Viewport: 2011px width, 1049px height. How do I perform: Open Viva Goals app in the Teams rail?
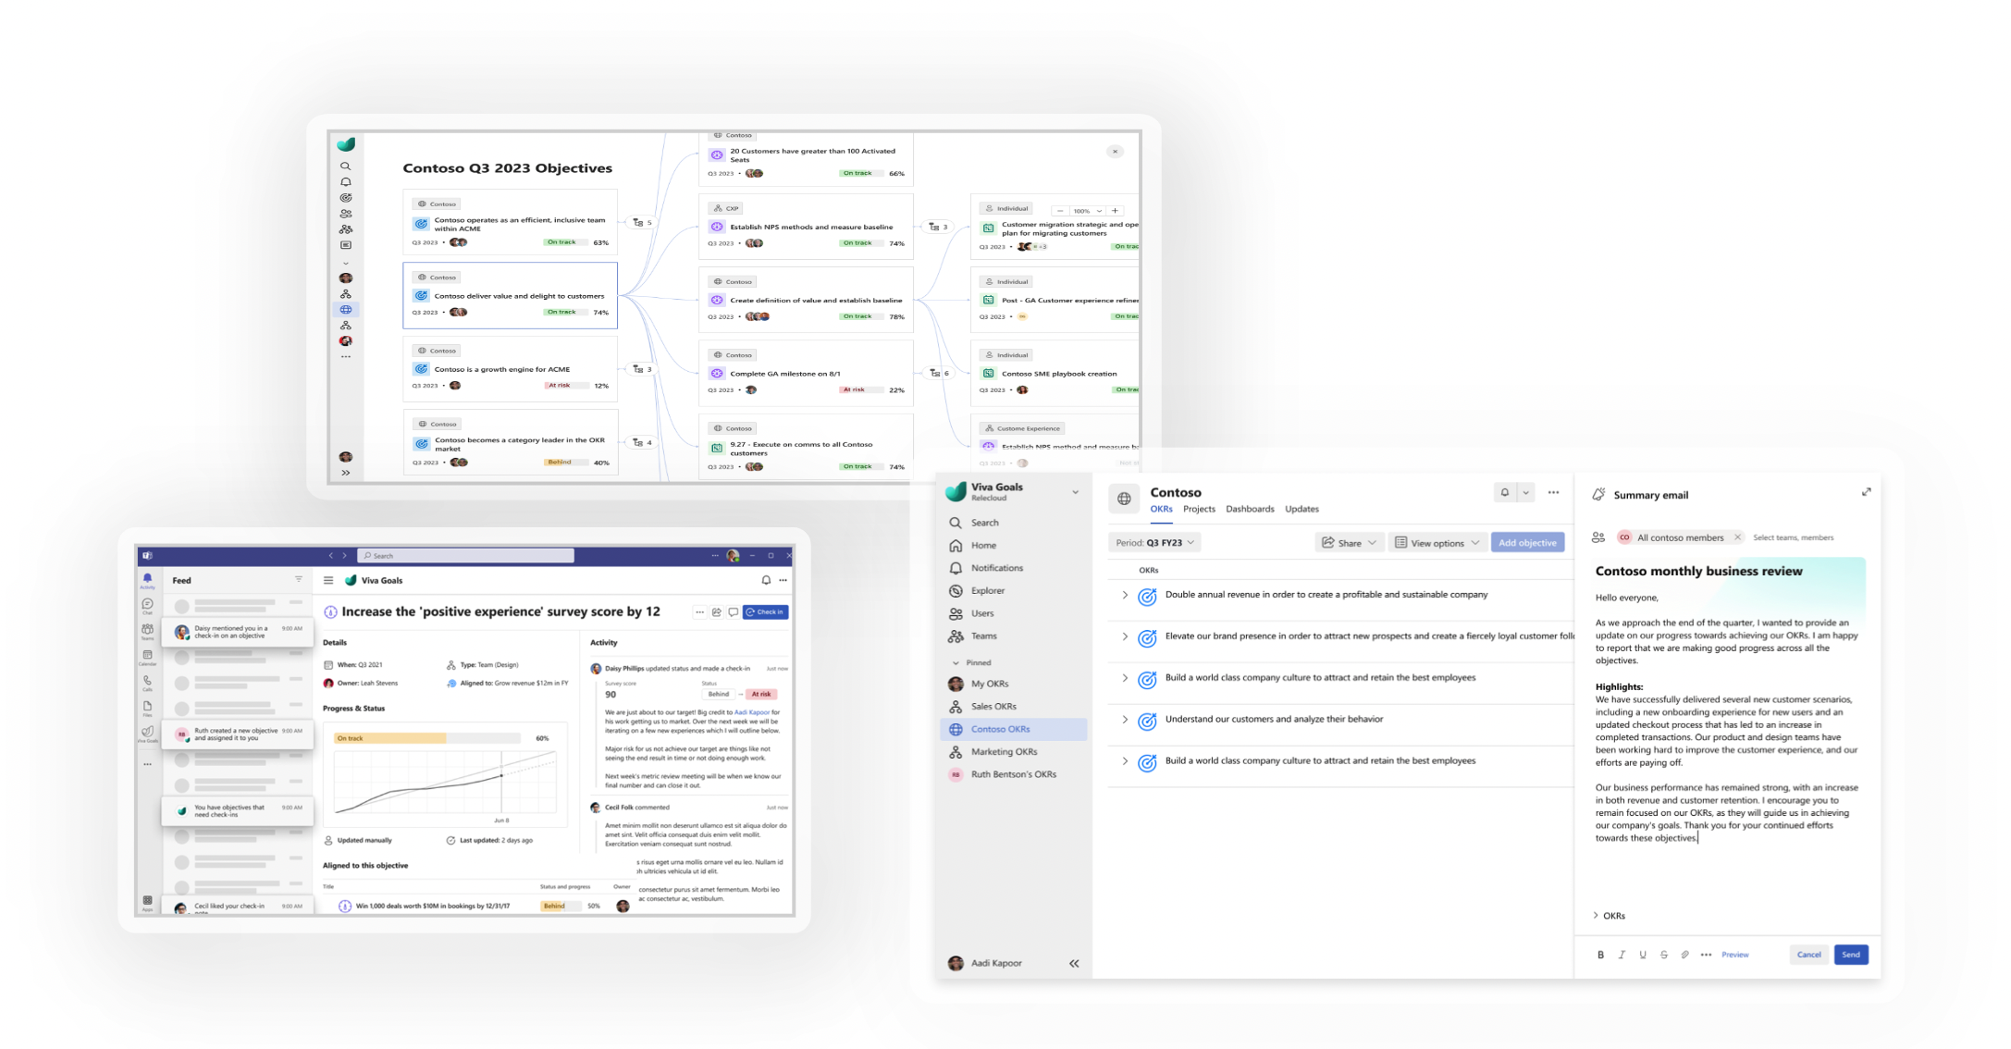click(x=147, y=734)
